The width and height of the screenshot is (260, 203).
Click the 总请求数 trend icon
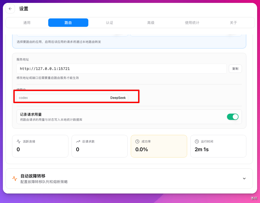click(x=78, y=141)
